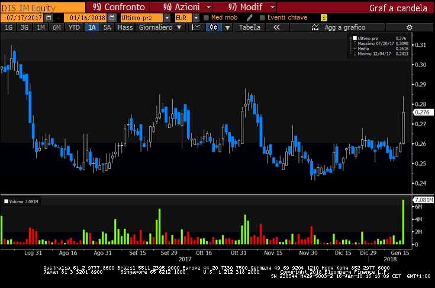This screenshot has width=435, height=288.
Task: Click the Ultimo prz field
Action: click(x=141, y=18)
